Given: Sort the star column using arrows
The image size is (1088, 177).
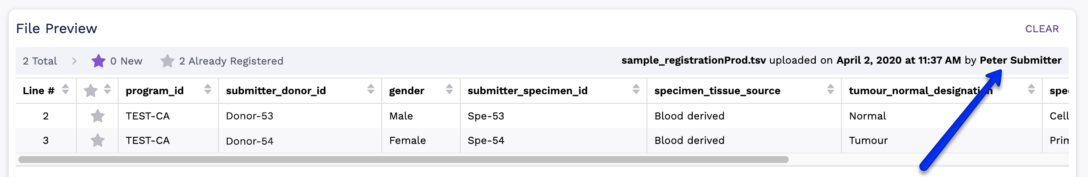Looking at the screenshot, I should click(x=107, y=89).
